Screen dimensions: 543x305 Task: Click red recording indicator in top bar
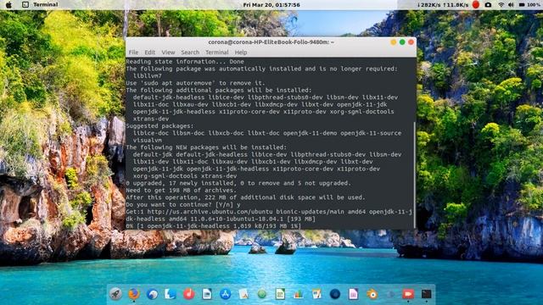(x=476, y=4)
